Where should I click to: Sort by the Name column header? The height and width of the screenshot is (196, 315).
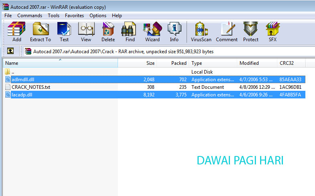tap(60, 63)
